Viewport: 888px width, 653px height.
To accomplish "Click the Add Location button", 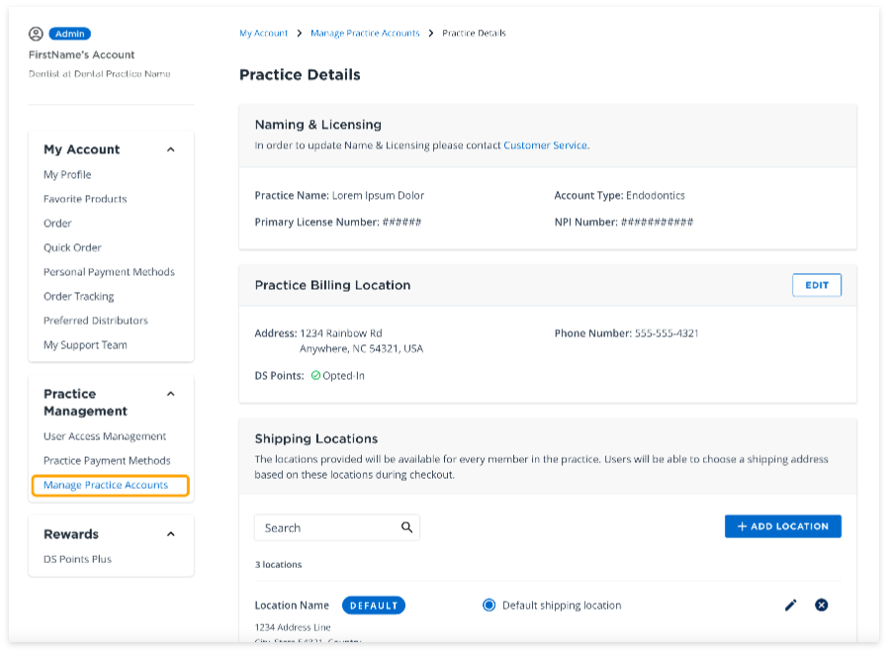I will coord(782,526).
